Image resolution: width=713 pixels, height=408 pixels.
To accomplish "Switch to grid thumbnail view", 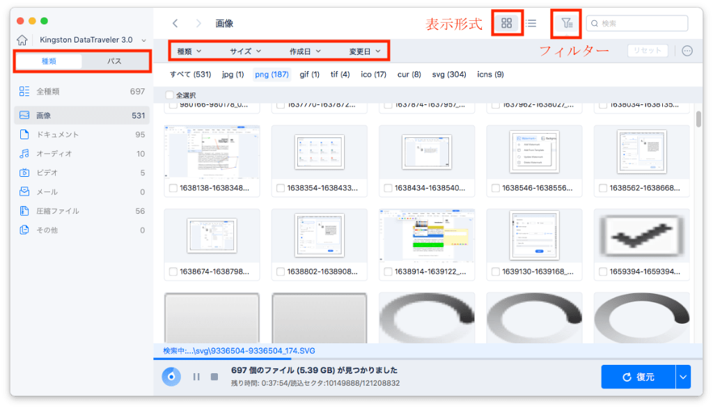I will click(507, 23).
